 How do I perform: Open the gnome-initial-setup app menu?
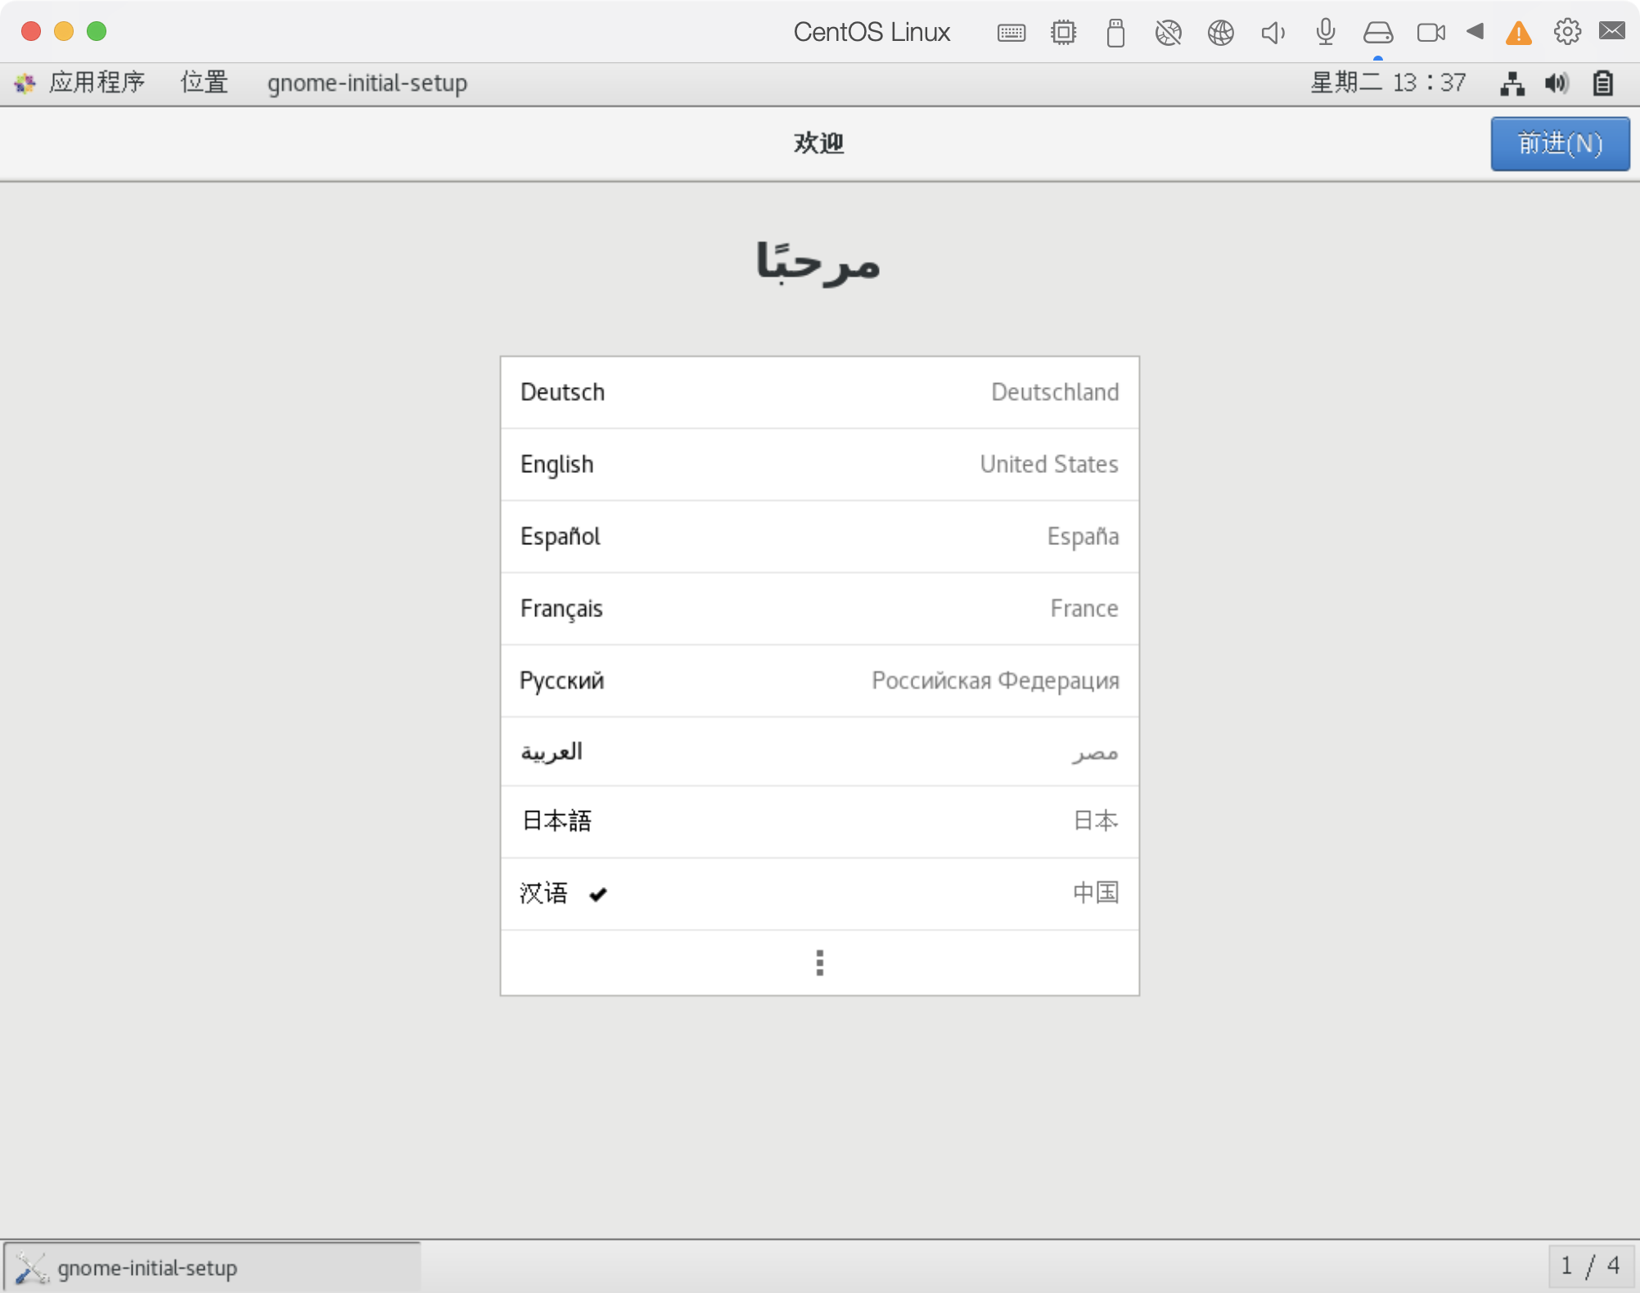point(367,83)
